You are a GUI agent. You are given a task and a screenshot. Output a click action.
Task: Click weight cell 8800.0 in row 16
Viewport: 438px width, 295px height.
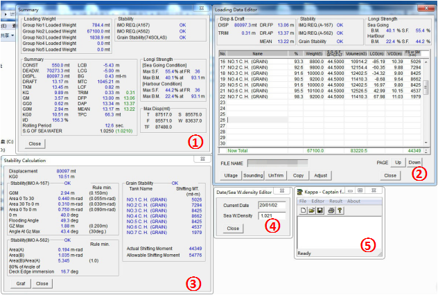pyautogui.click(x=316, y=62)
